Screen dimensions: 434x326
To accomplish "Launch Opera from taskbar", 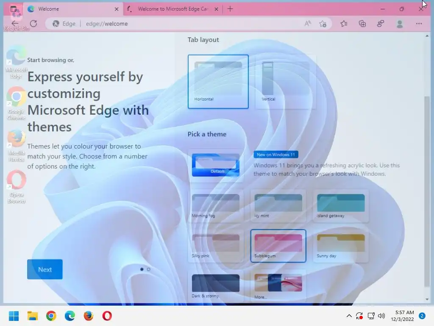I will coord(107,316).
